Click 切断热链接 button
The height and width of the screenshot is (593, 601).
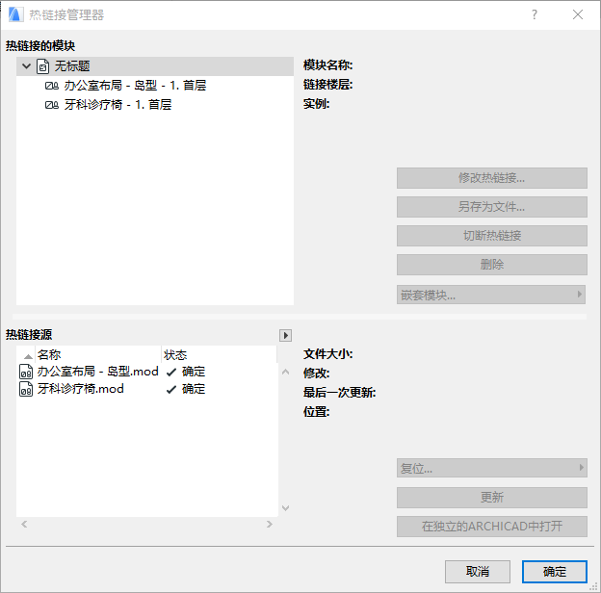tap(492, 236)
